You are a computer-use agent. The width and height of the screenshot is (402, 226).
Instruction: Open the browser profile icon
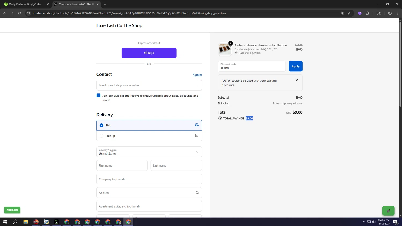(x=390, y=13)
